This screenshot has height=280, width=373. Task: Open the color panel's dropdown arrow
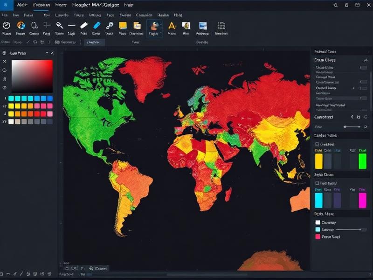(x=47, y=53)
